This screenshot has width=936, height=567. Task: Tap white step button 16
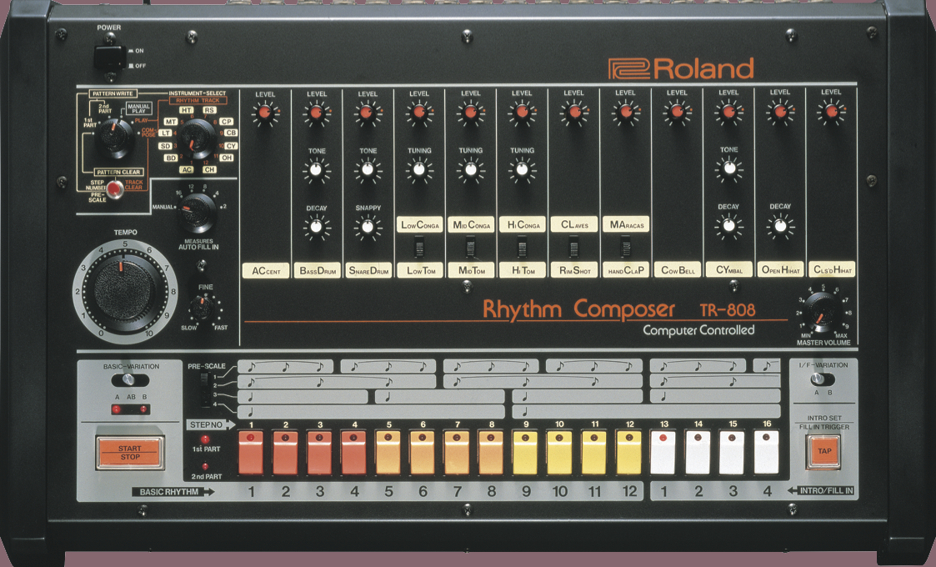767,453
